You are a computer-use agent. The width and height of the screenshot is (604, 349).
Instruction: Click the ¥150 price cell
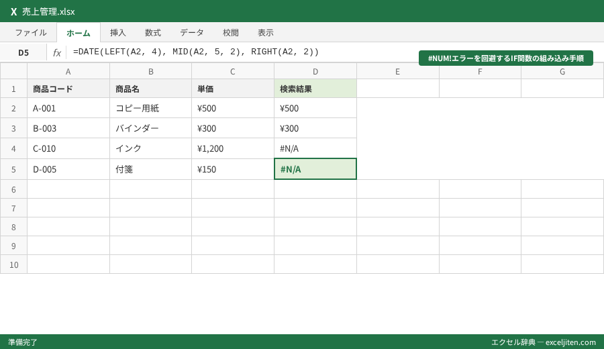pyautogui.click(x=233, y=169)
